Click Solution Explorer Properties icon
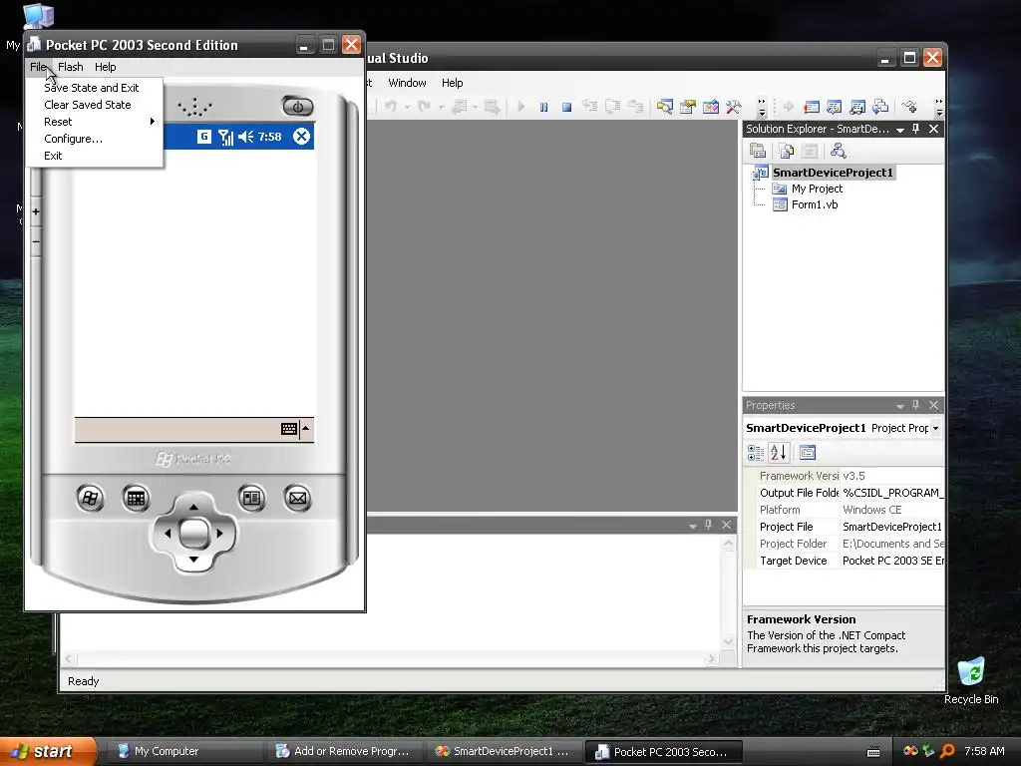1021x766 pixels. [x=758, y=152]
